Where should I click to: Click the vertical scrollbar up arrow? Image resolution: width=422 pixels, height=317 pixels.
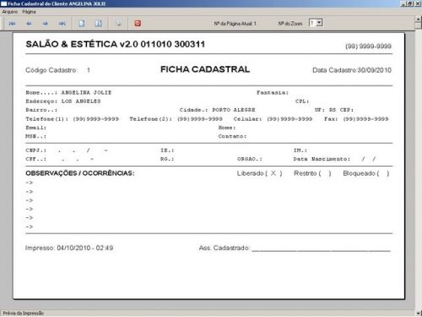tap(419, 19)
